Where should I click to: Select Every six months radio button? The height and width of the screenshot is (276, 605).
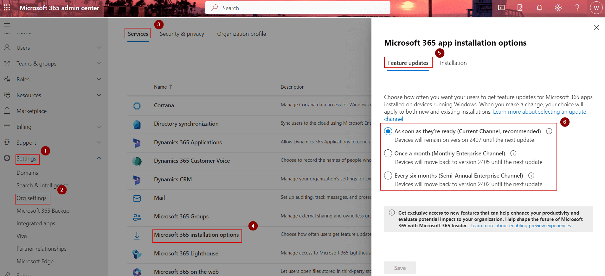(388, 176)
